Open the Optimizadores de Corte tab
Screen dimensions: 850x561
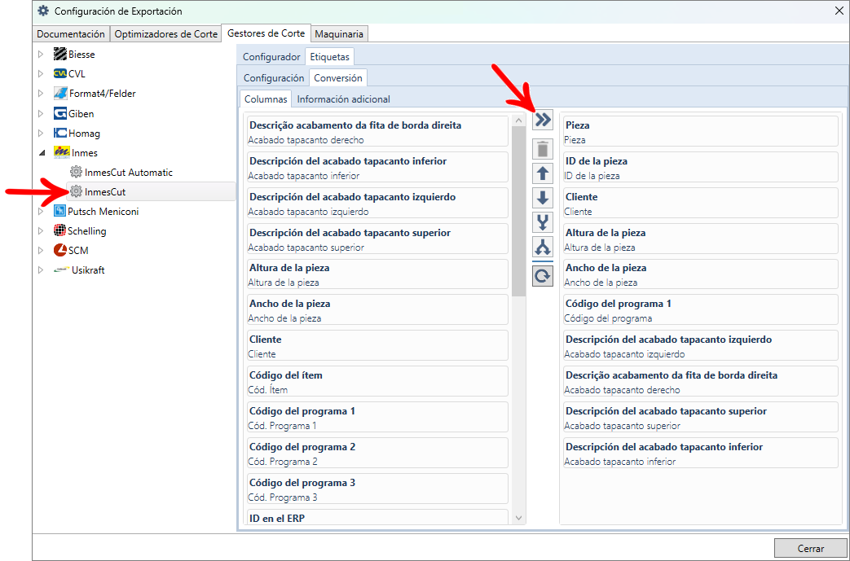166,34
